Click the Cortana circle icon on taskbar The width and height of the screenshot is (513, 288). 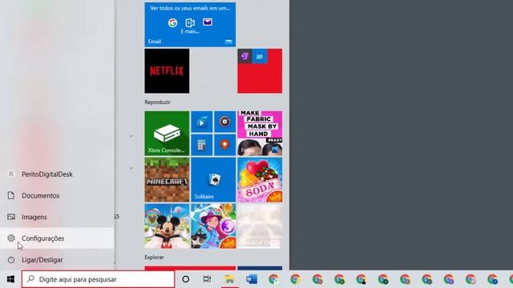coord(185,279)
